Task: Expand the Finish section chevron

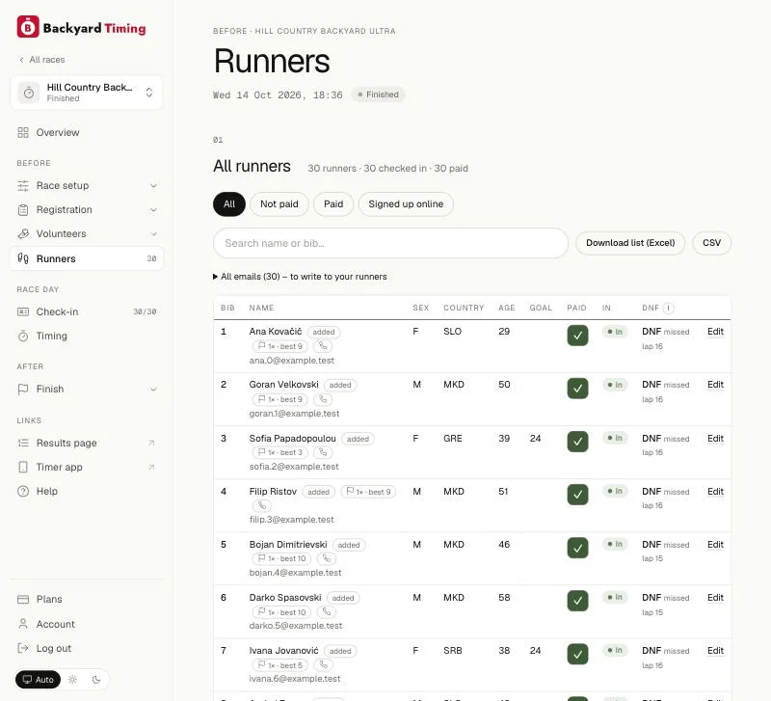Action: [x=153, y=390]
